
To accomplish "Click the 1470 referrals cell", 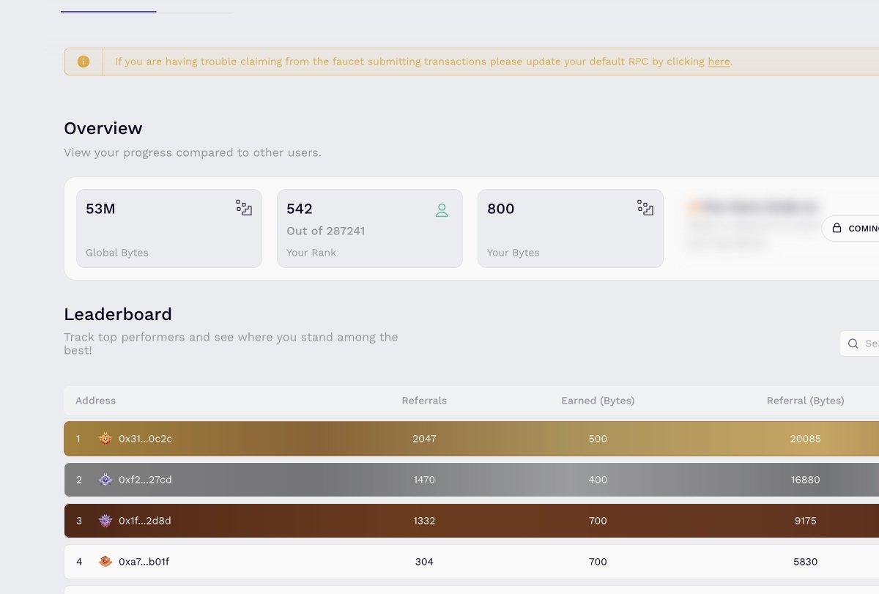I will [424, 480].
